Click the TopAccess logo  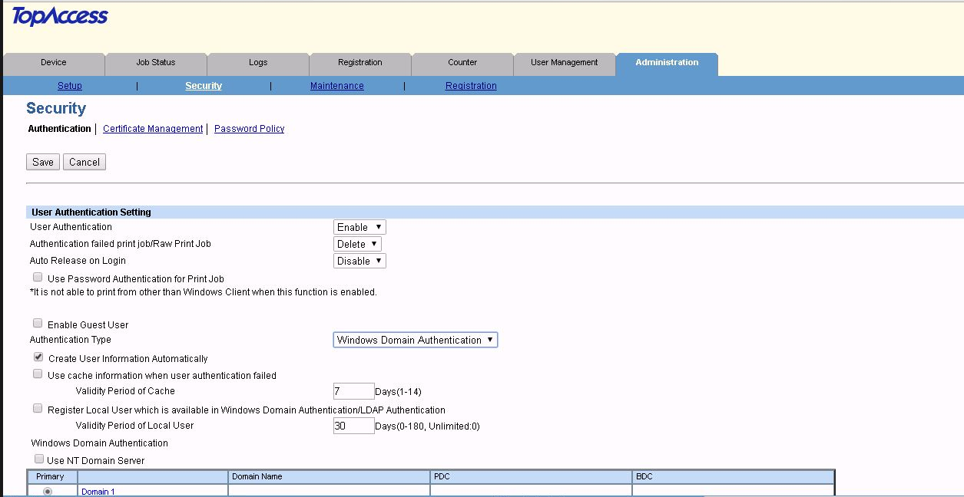[x=60, y=17]
